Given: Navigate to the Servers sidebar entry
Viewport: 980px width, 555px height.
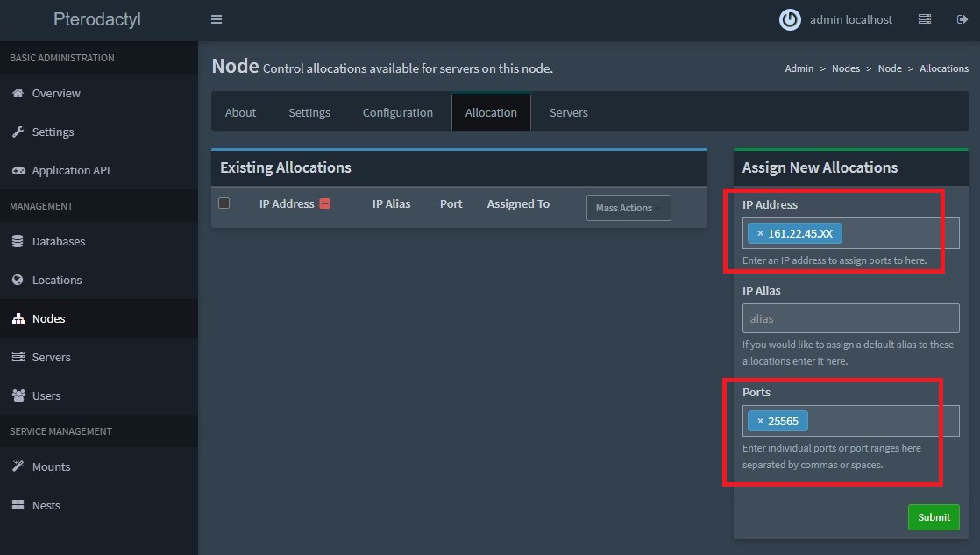Looking at the screenshot, I should [53, 357].
